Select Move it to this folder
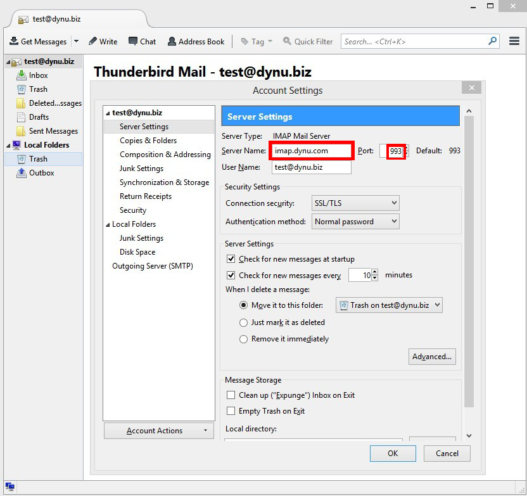527x496 pixels. coord(243,305)
